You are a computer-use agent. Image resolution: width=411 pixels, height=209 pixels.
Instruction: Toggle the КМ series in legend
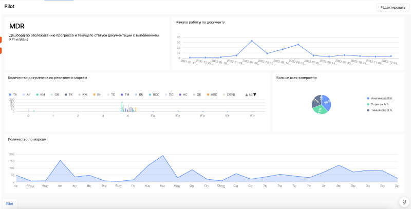41,95
